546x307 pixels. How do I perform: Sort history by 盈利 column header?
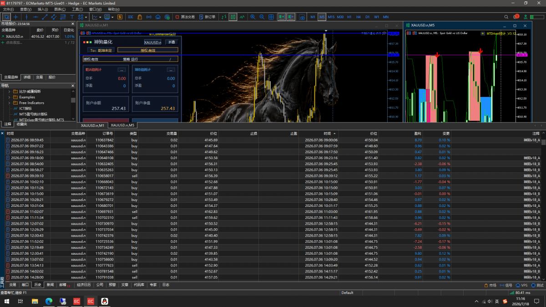click(x=418, y=134)
